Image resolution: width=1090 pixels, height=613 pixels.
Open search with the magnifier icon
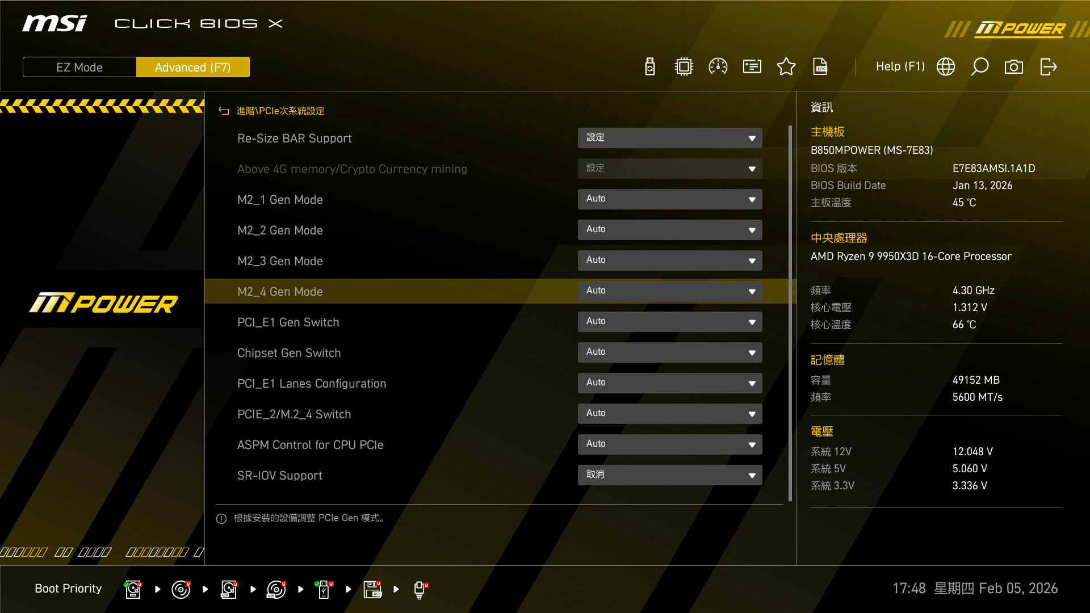coord(980,67)
